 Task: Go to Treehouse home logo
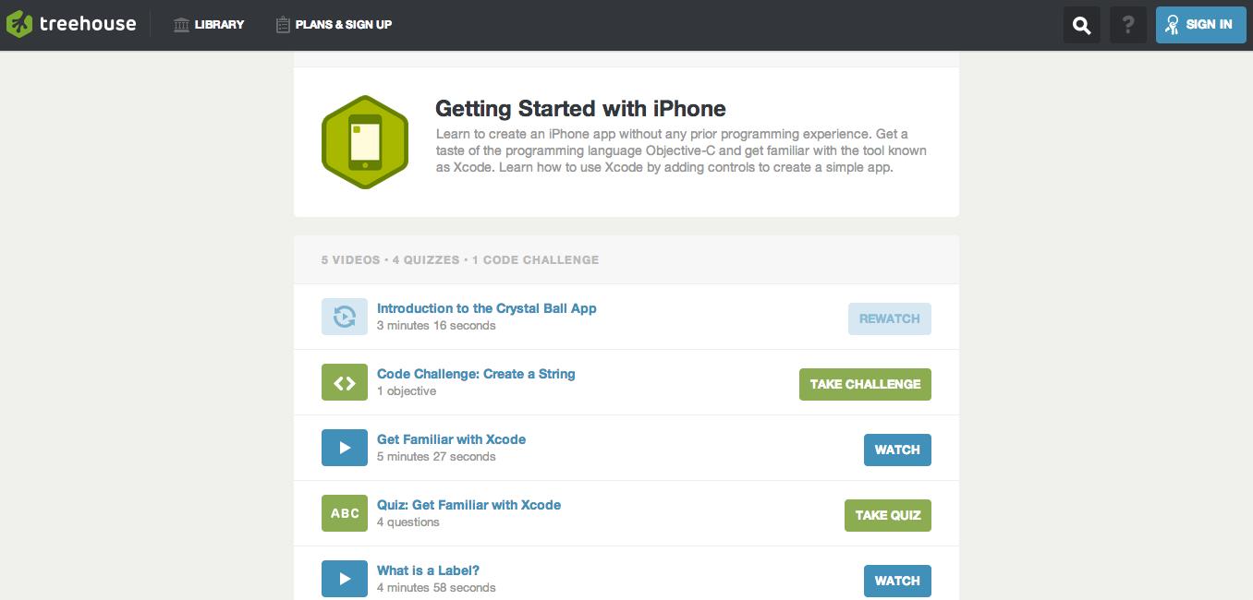pyautogui.click(x=71, y=25)
